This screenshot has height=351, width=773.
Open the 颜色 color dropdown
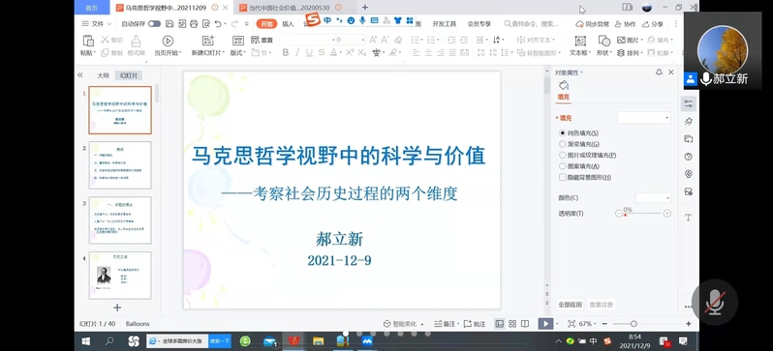coord(653,198)
